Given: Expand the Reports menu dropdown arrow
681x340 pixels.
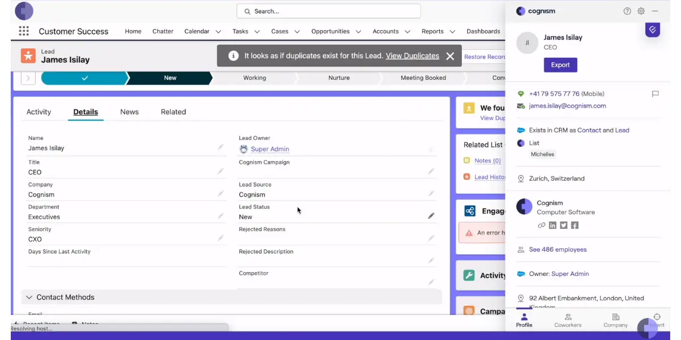Looking at the screenshot, I should (x=452, y=32).
